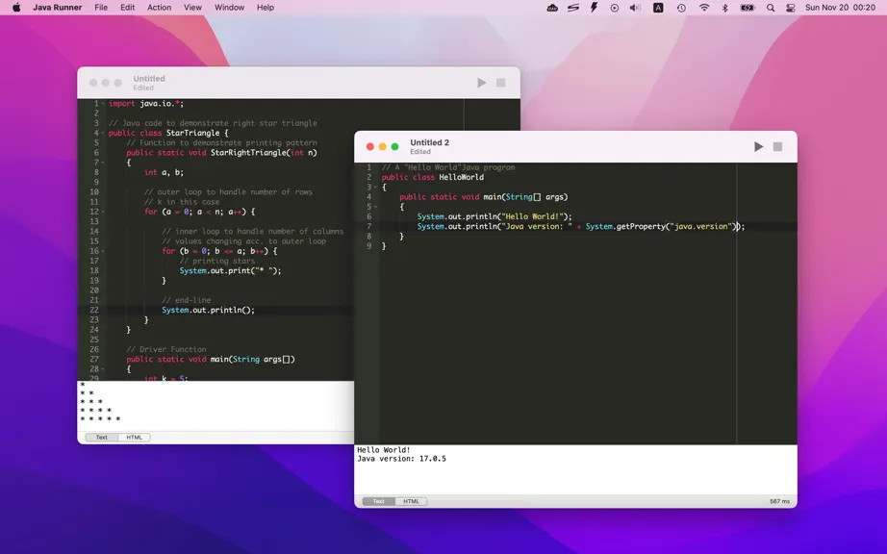887x554 pixels.
Task: Stop execution in Untitled 2 window
Action: (x=778, y=147)
